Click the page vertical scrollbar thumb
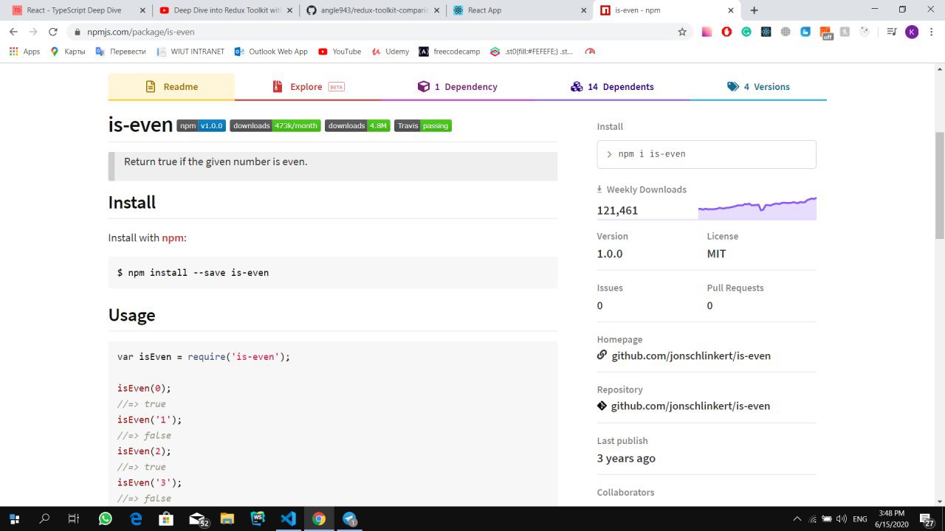This screenshot has height=531, width=945. tap(939, 184)
